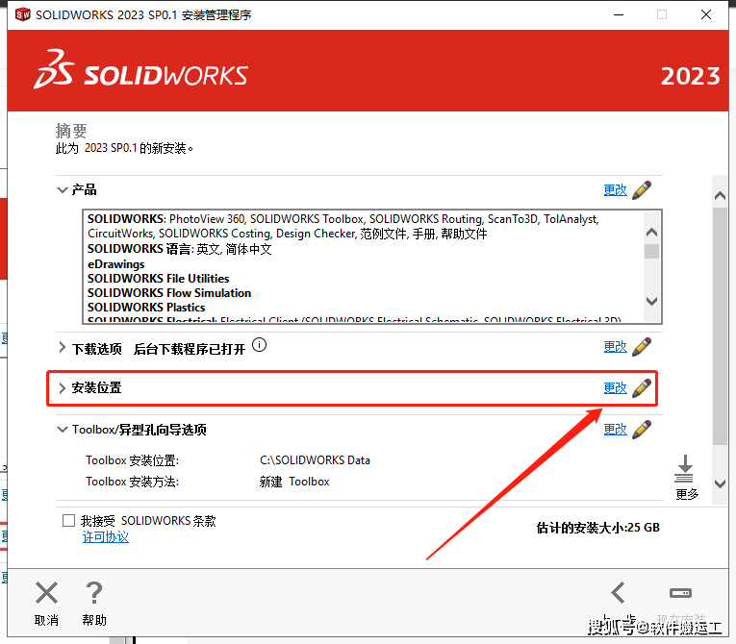
Task: Expand the 下载选项 section
Action: click(x=62, y=348)
